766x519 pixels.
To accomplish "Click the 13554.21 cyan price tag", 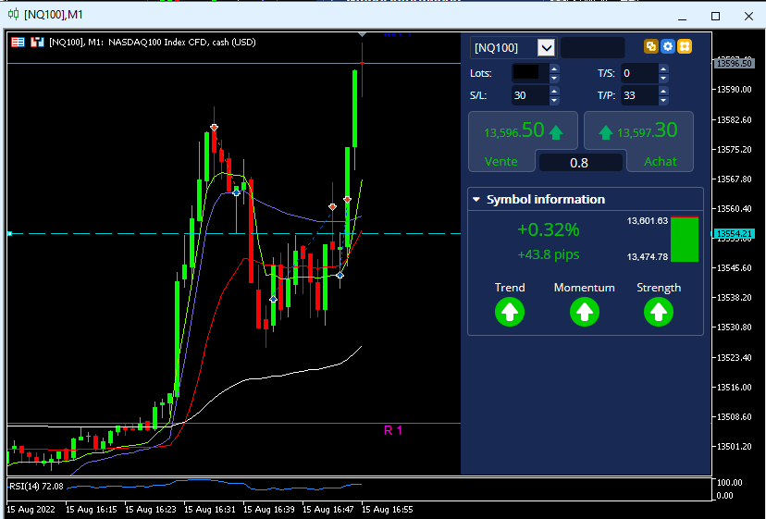I will 734,234.
